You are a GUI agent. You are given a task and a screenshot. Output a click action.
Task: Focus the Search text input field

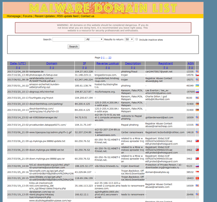tap(69, 39)
